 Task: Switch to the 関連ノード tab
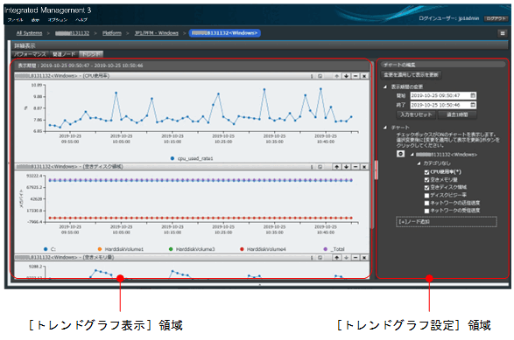[64, 54]
